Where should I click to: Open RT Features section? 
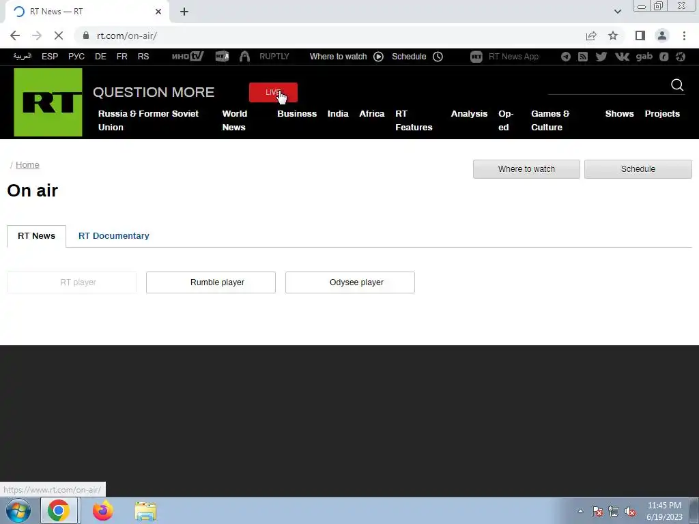tap(414, 120)
